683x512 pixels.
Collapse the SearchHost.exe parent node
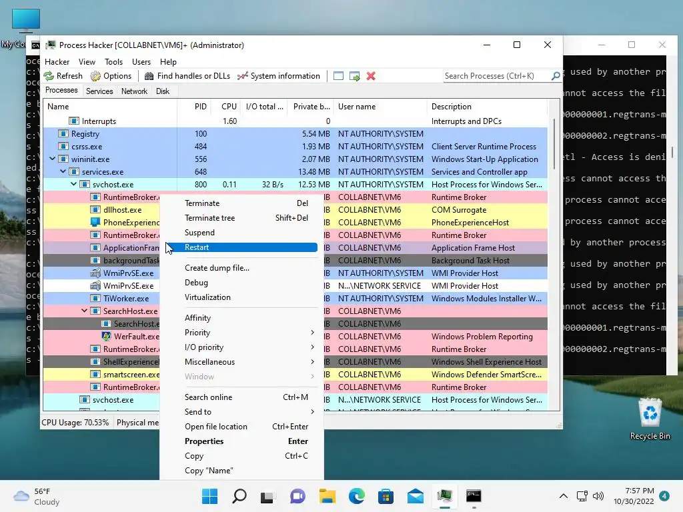tap(84, 311)
